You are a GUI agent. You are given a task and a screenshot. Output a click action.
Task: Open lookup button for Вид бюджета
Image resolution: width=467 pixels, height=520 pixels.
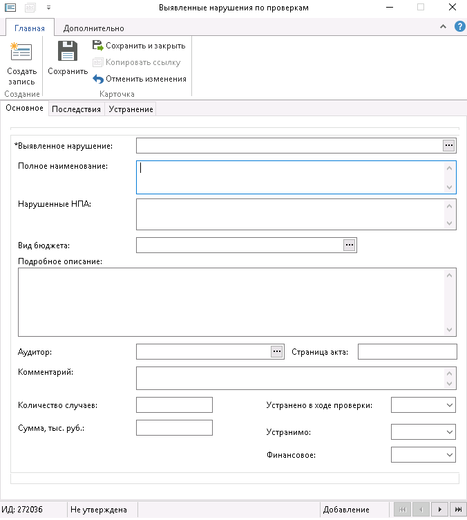[349, 245]
